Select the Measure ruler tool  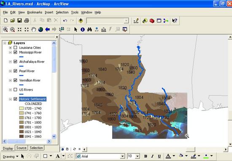104,30
